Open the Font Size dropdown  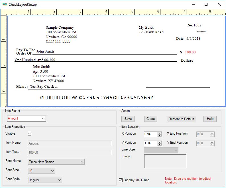point(41,171)
